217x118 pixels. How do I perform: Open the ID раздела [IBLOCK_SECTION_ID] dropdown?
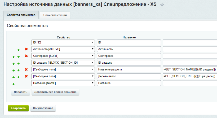(63, 63)
